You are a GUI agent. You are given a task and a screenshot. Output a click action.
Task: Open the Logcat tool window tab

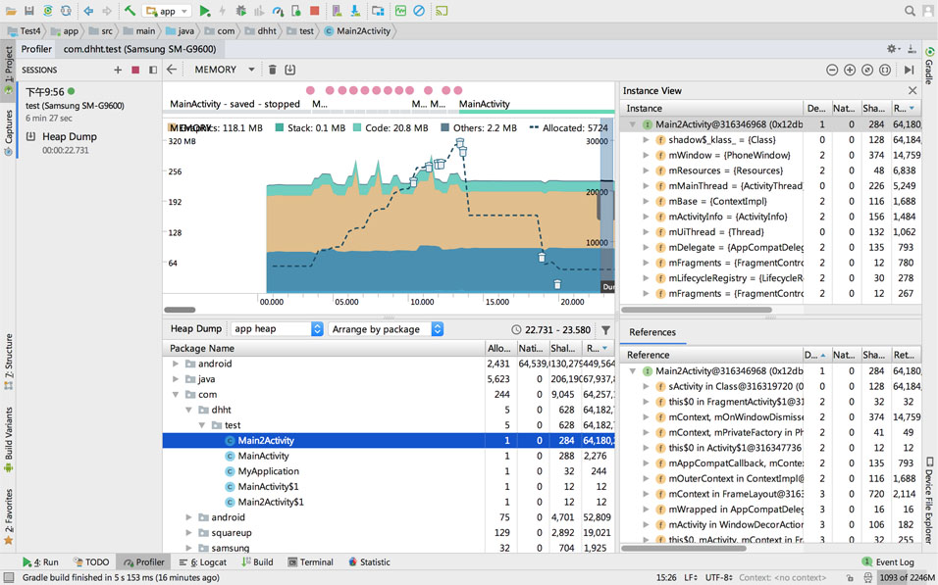point(202,562)
